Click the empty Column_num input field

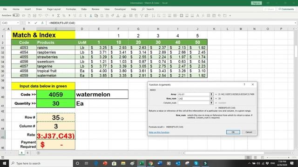tap(194, 103)
